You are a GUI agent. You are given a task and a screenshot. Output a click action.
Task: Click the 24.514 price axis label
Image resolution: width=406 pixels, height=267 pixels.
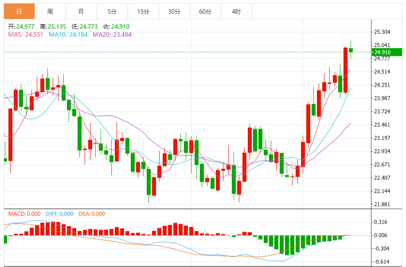tap(382, 72)
